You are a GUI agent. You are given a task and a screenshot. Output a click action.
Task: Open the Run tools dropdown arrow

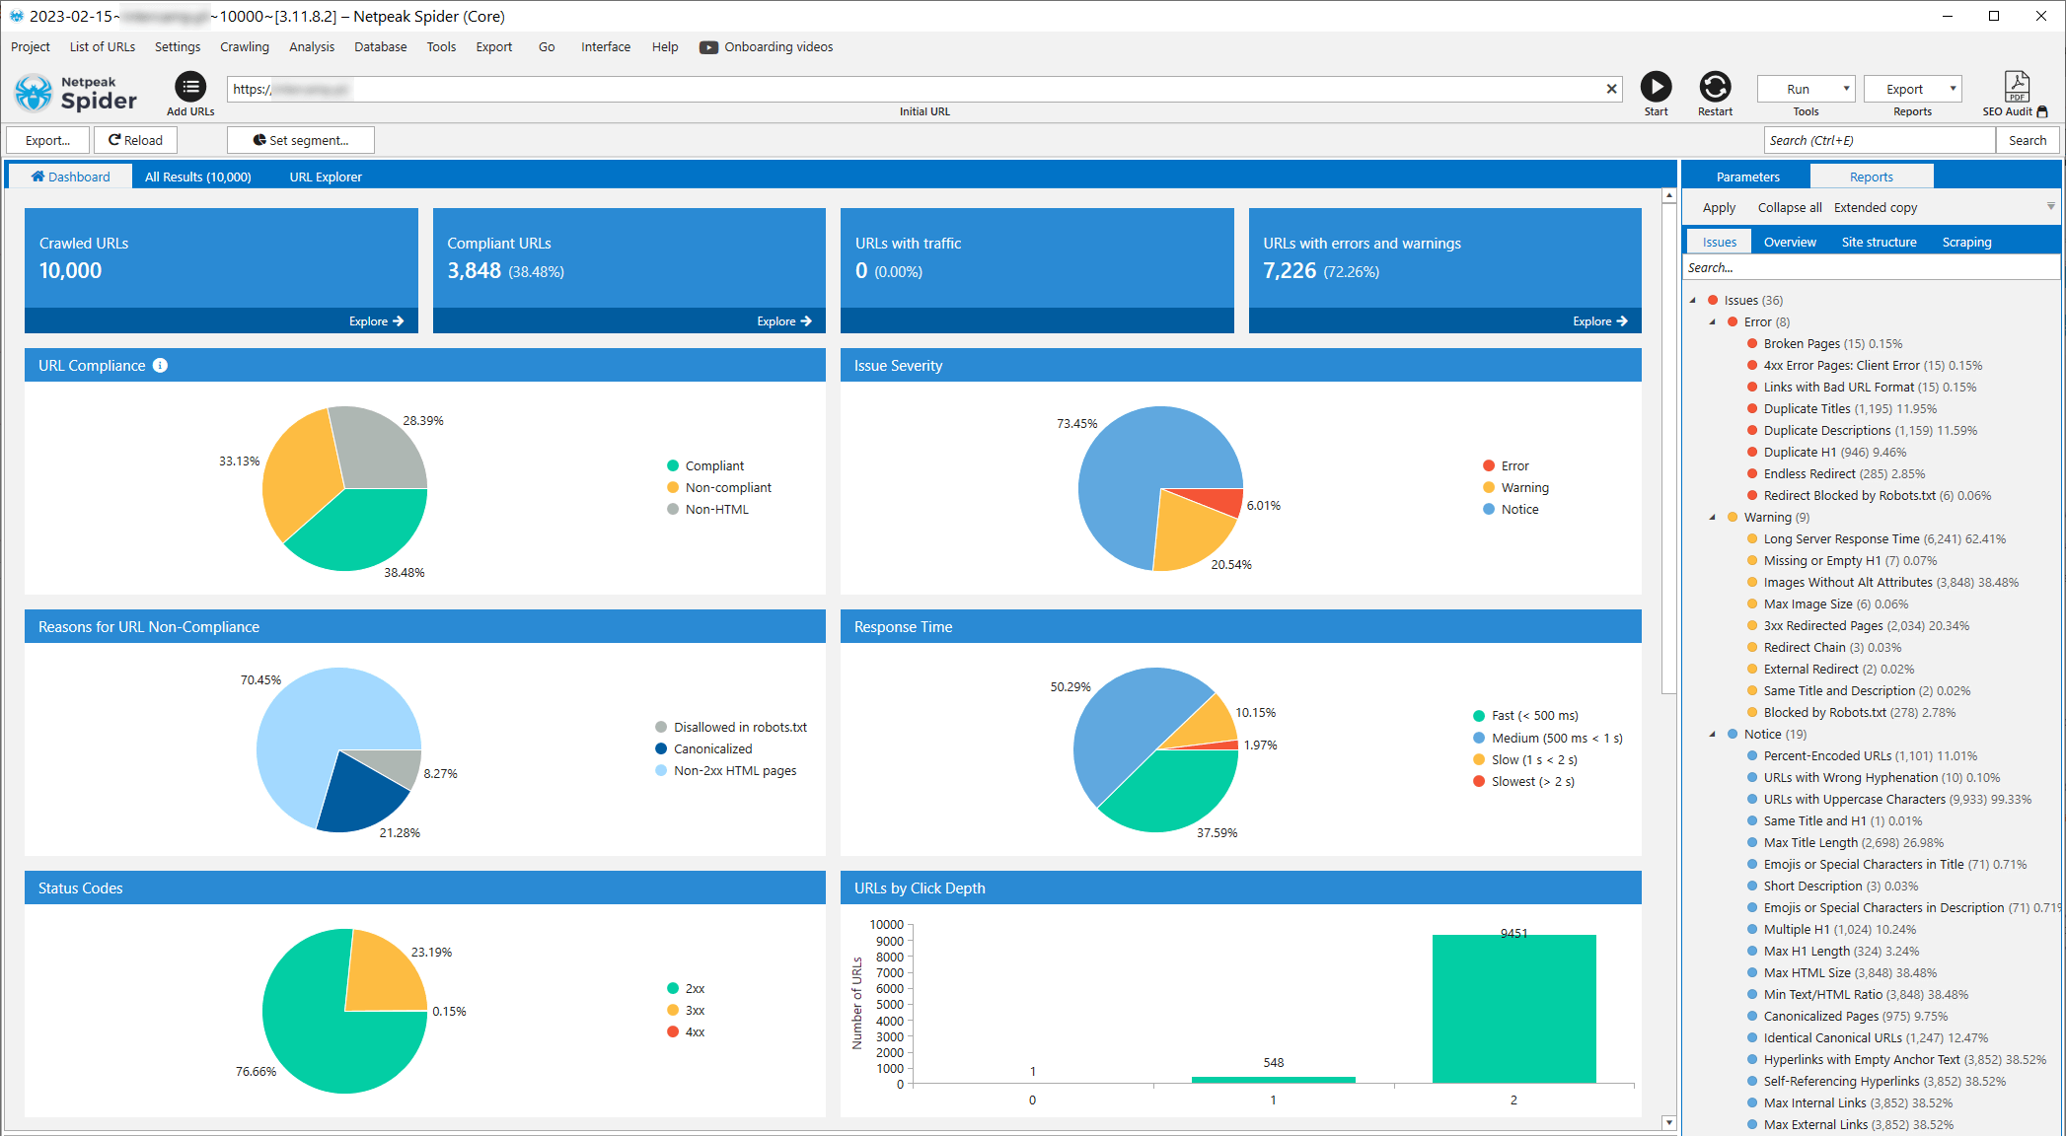point(1846,89)
